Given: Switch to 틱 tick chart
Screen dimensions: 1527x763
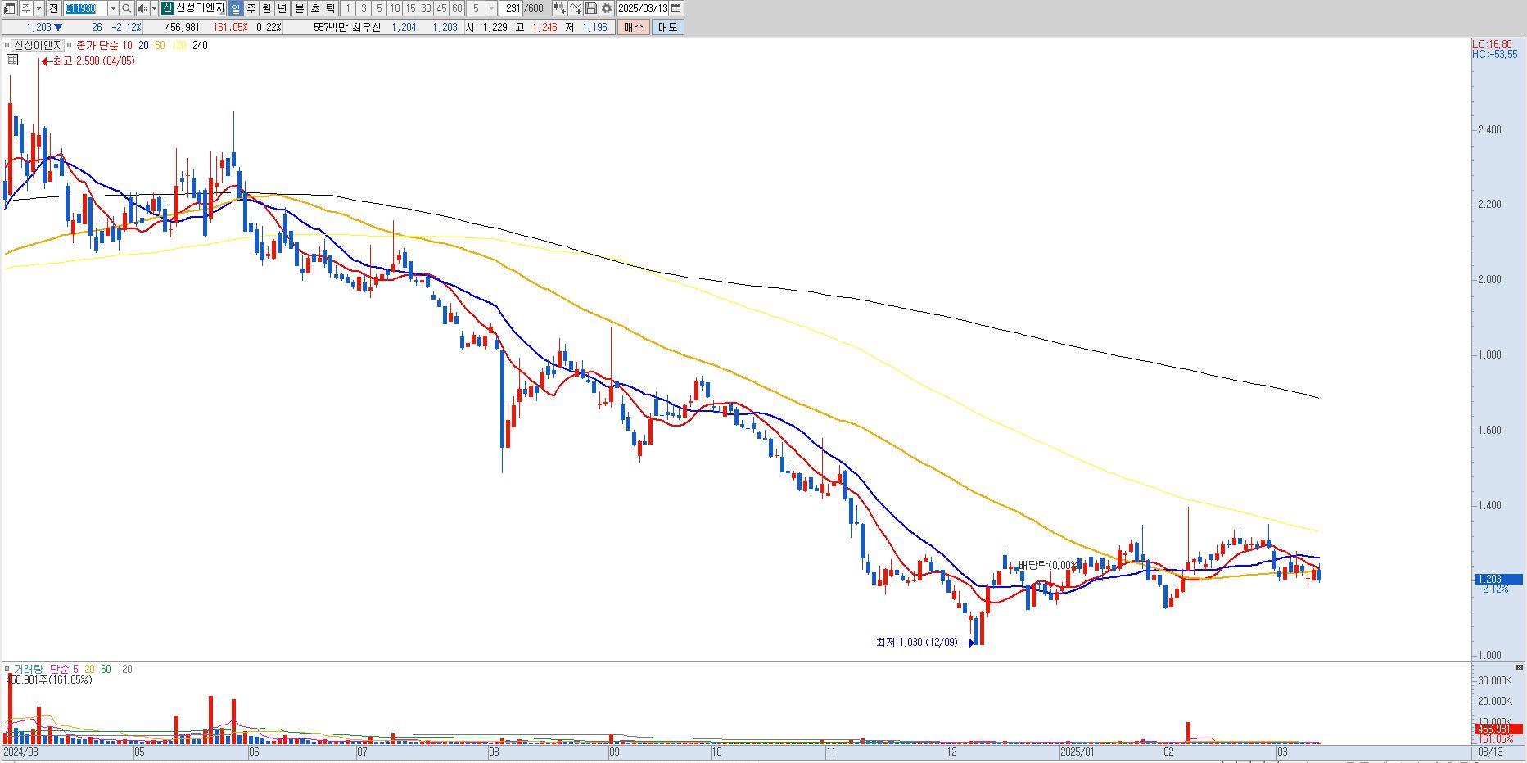Looking at the screenshot, I should click(x=331, y=8).
